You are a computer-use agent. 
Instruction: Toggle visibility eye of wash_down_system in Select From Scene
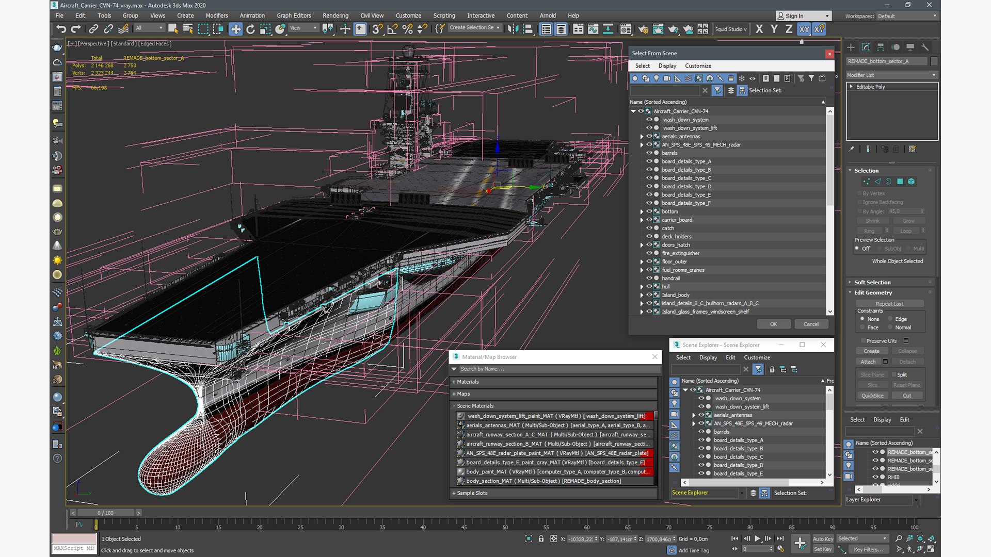(649, 120)
